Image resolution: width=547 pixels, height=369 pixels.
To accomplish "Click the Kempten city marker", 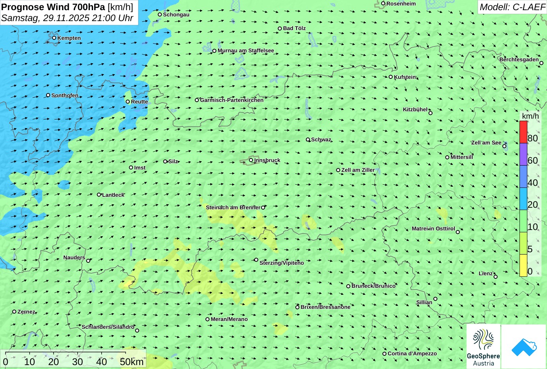I will tap(54, 38).
